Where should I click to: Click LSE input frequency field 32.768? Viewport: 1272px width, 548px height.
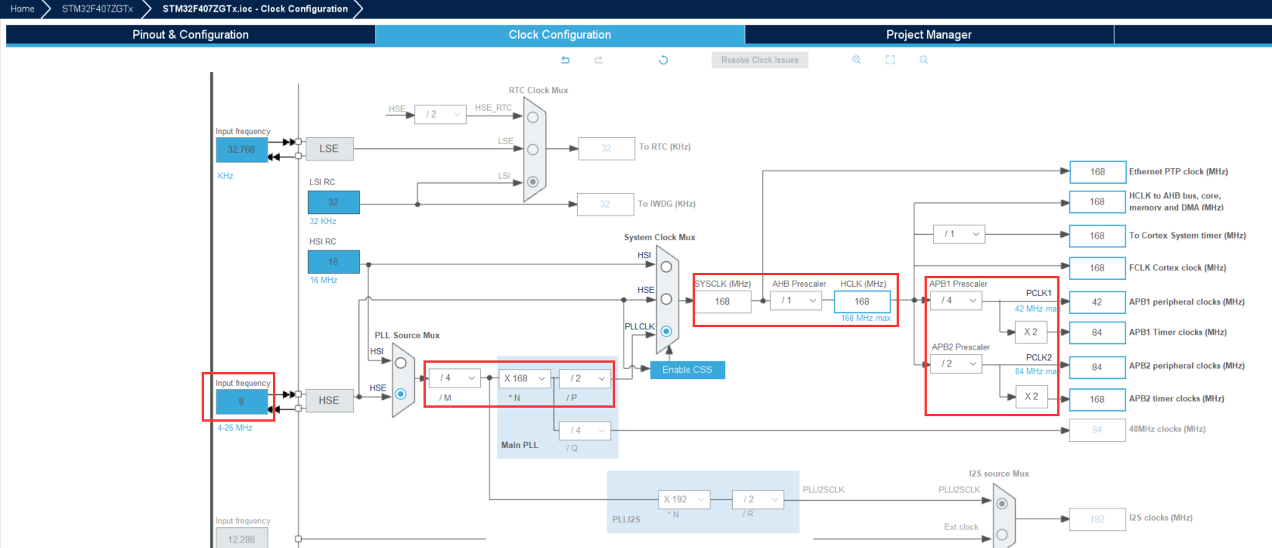tap(241, 150)
